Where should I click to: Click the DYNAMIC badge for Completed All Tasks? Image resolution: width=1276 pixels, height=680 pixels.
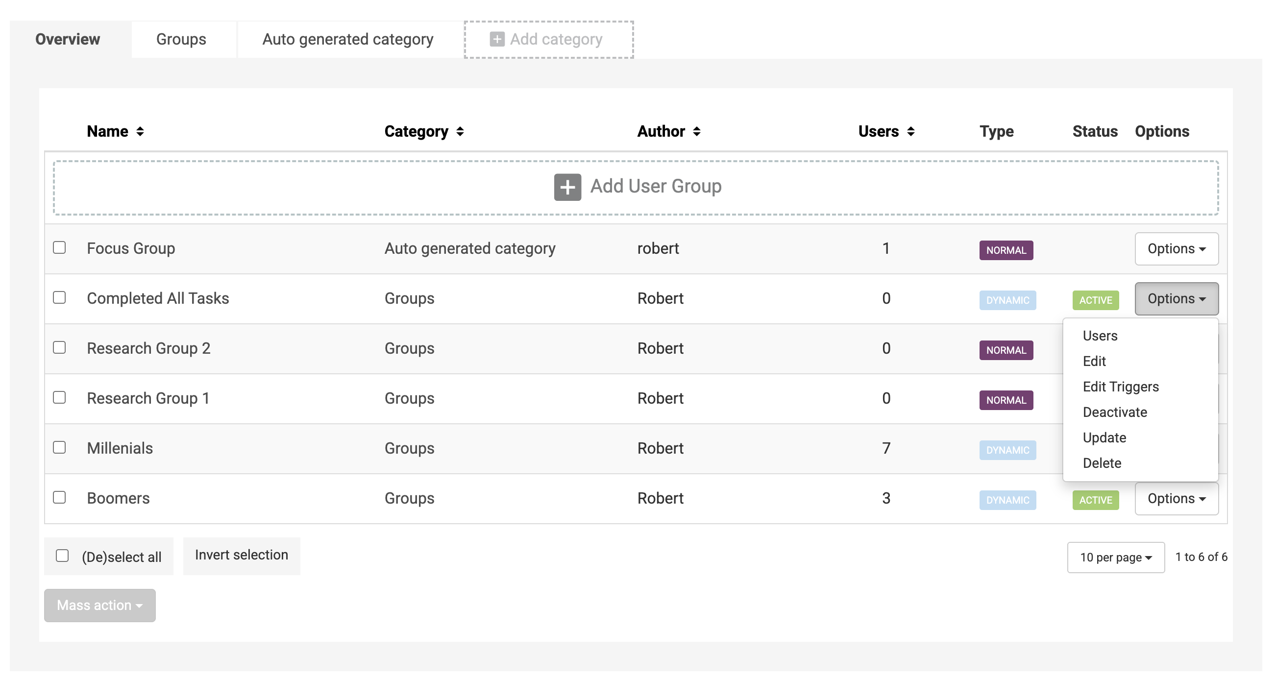[1007, 300]
